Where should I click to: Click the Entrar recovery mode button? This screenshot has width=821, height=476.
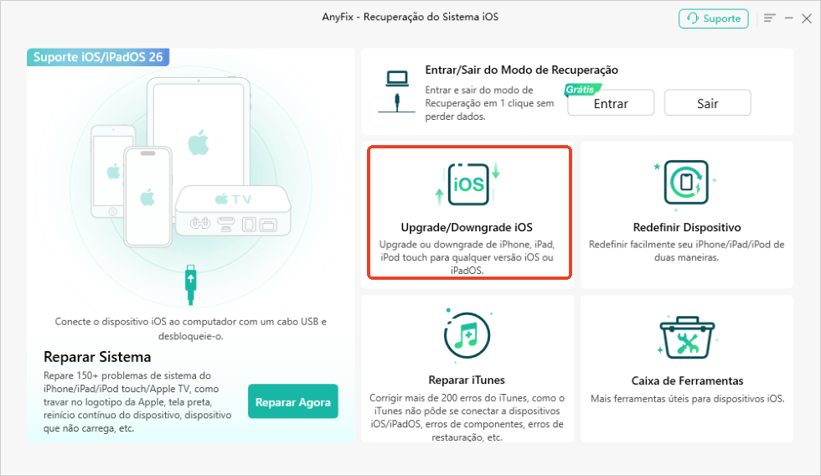pyautogui.click(x=611, y=102)
